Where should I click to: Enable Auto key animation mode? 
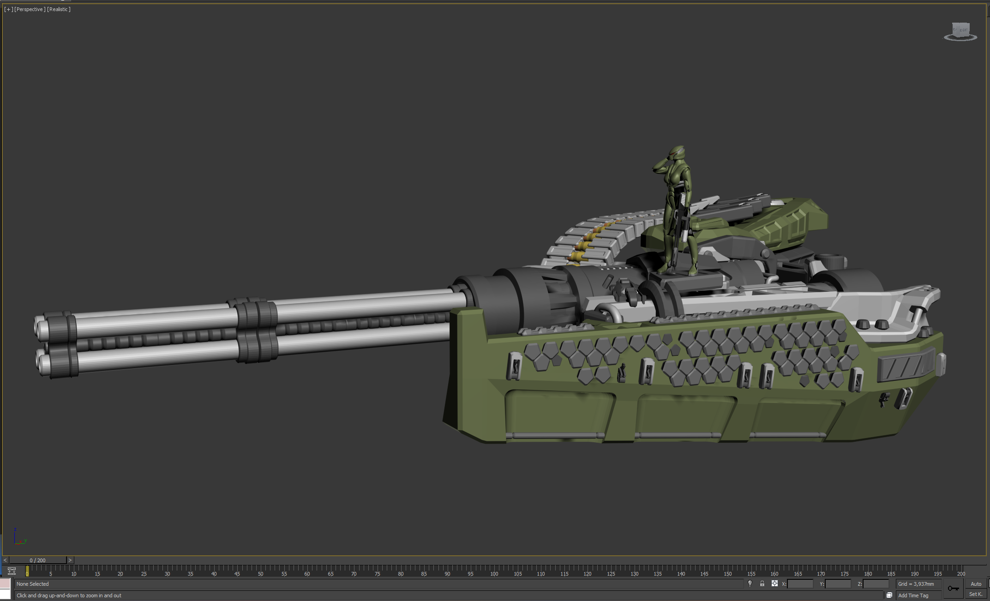pyautogui.click(x=976, y=584)
